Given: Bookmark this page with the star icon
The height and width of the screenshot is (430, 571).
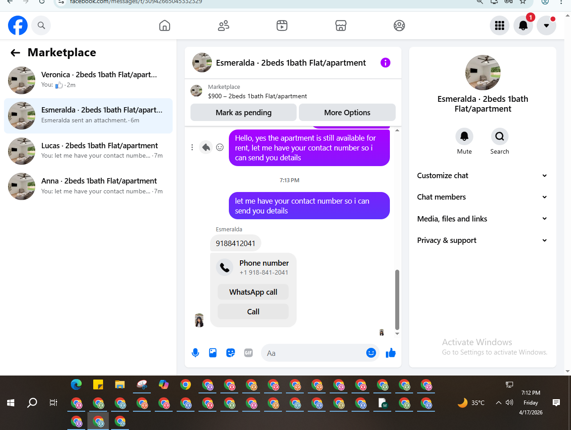Looking at the screenshot, I should tap(523, 2).
